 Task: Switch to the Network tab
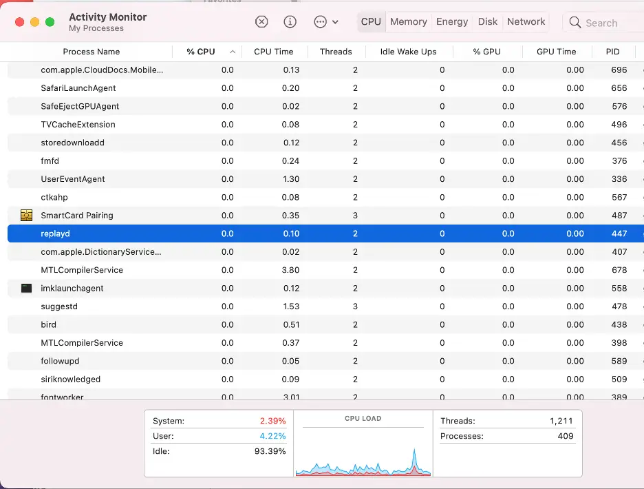[526, 22]
